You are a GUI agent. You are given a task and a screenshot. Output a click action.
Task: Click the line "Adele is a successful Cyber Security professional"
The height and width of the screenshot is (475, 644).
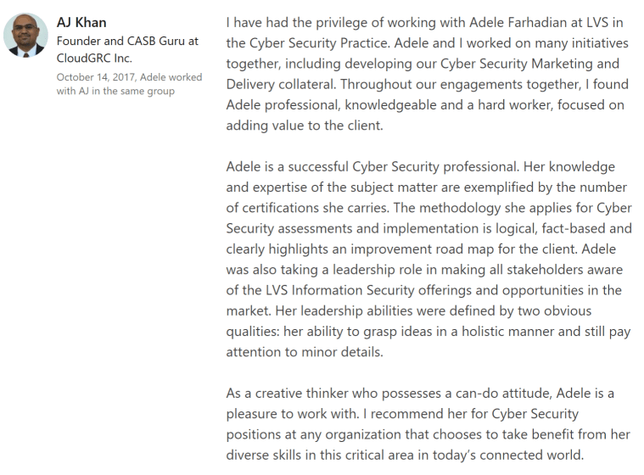[420, 166]
